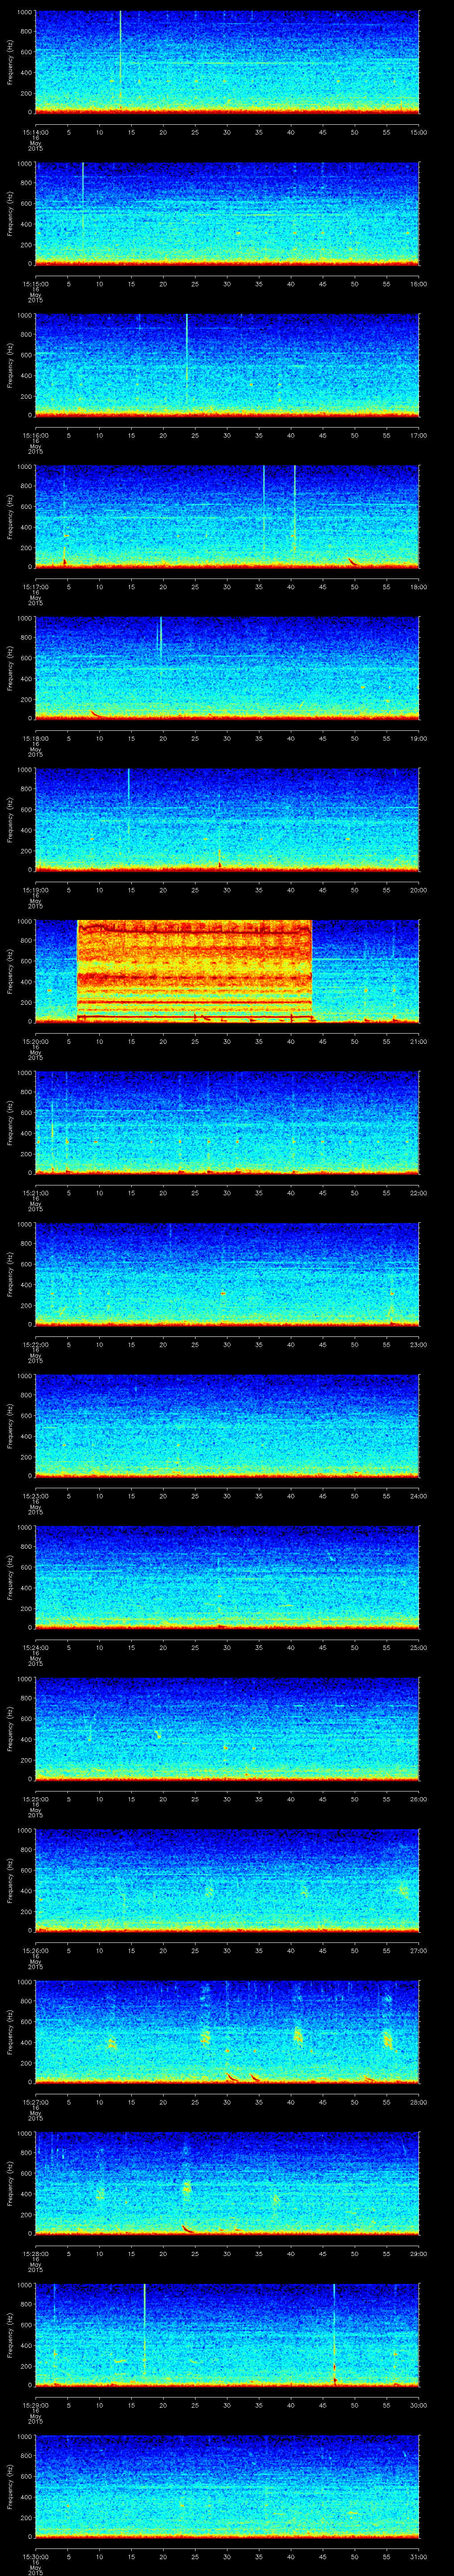The height and width of the screenshot is (2576, 454).
Task: Click the 15:30:00 start time label
Action: pyautogui.click(x=36, y=2557)
